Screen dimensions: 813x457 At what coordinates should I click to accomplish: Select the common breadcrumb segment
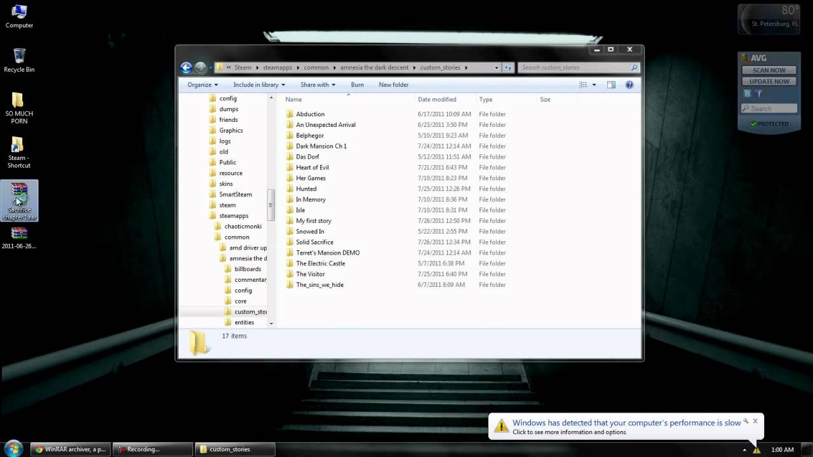pyautogui.click(x=316, y=67)
